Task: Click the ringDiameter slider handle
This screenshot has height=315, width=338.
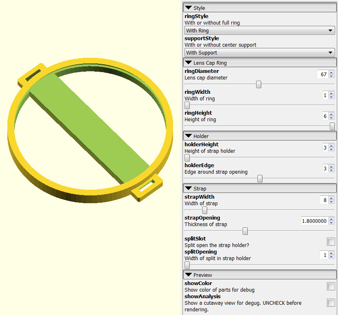Action: click(x=259, y=84)
